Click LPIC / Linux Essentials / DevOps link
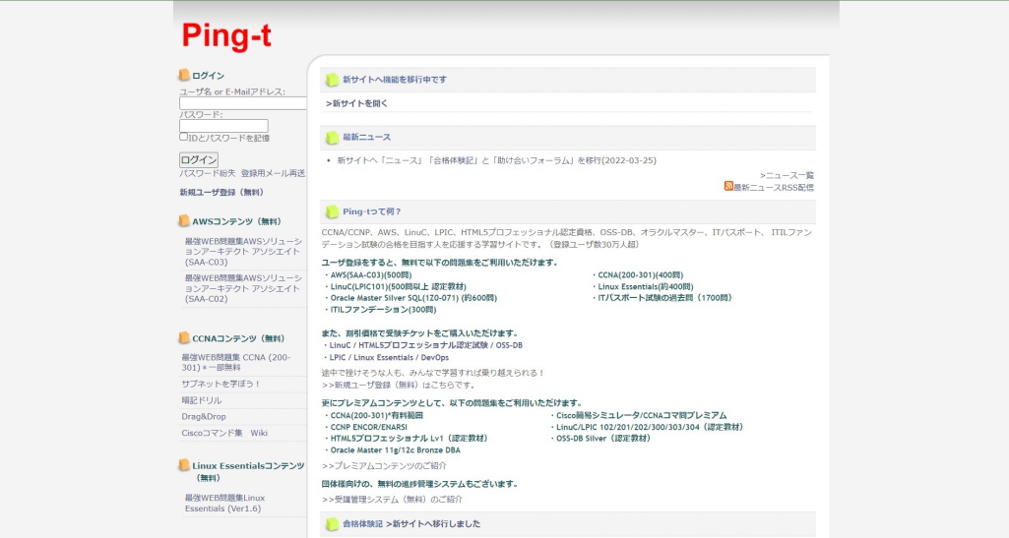Screen dimensions: 1009x538 [389, 357]
